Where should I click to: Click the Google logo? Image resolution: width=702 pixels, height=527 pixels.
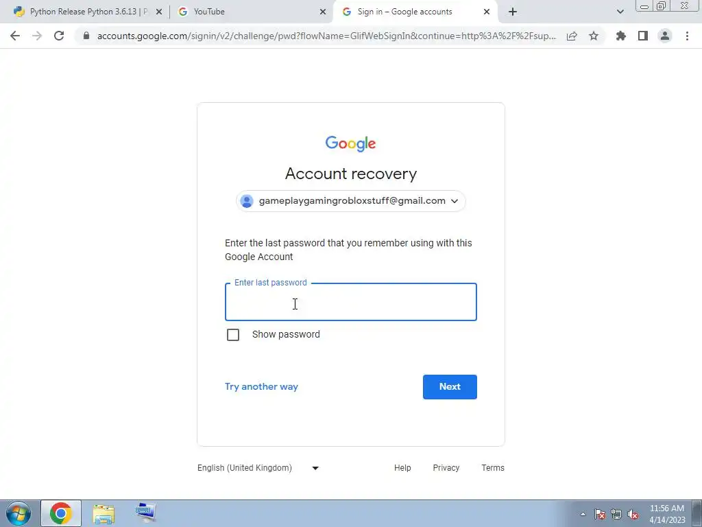coord(350,143)
